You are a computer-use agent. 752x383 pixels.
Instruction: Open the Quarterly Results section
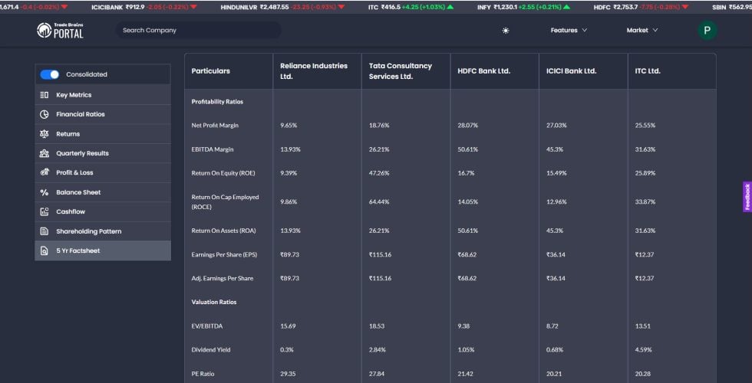[103, 153]
